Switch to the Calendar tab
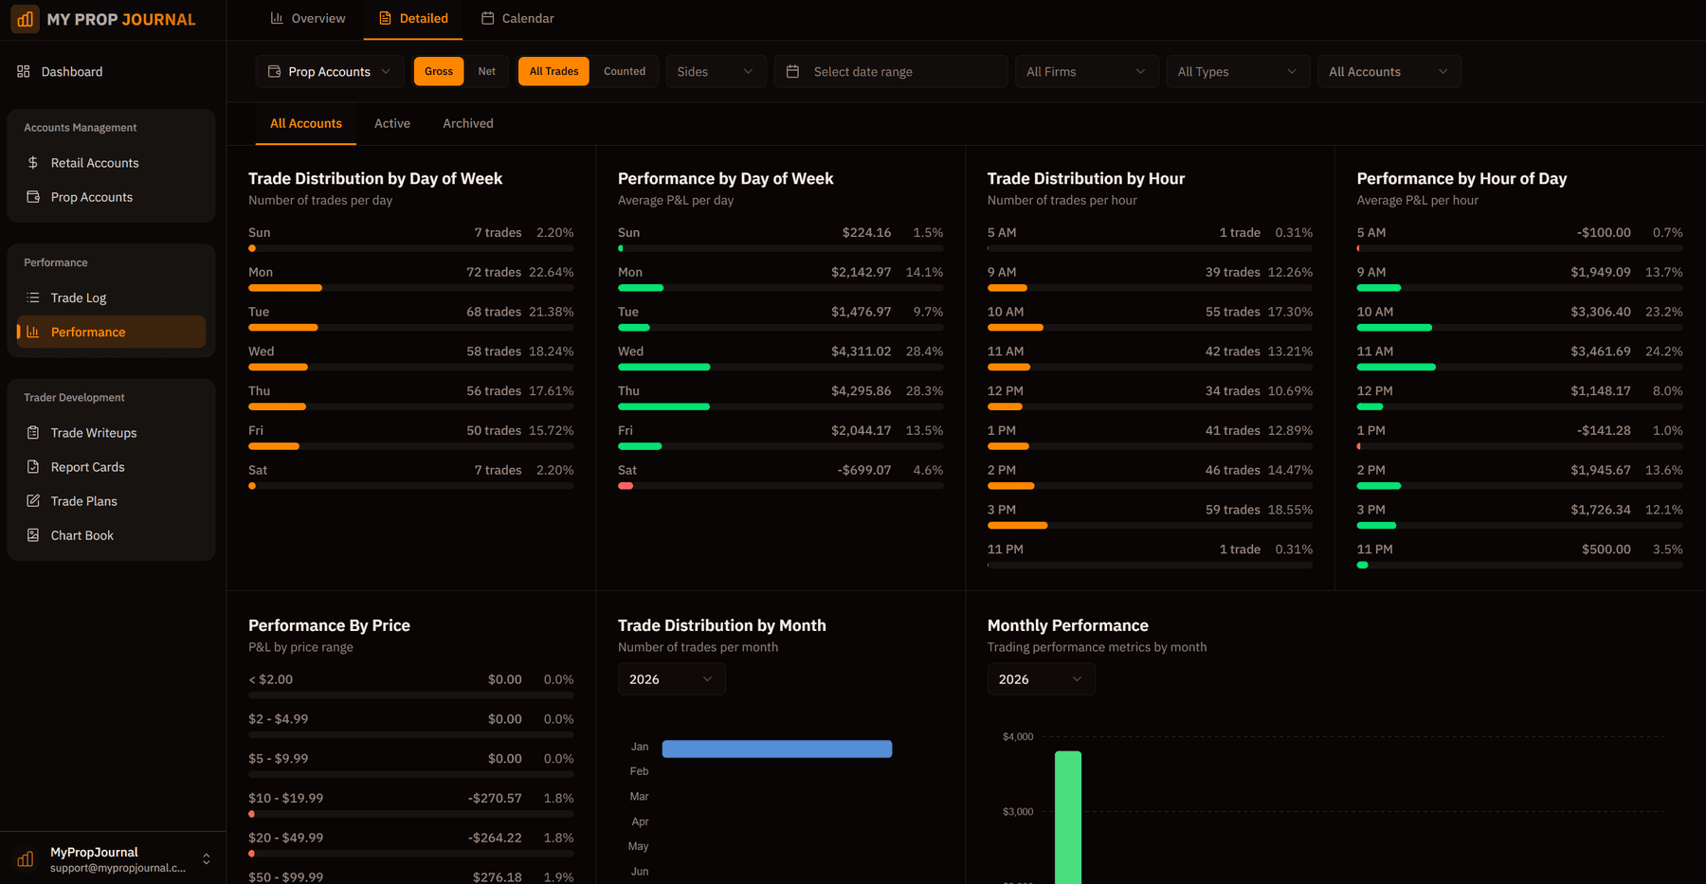Image resolution: width=1706 pixels, height=884 pixels. (517, 18)
